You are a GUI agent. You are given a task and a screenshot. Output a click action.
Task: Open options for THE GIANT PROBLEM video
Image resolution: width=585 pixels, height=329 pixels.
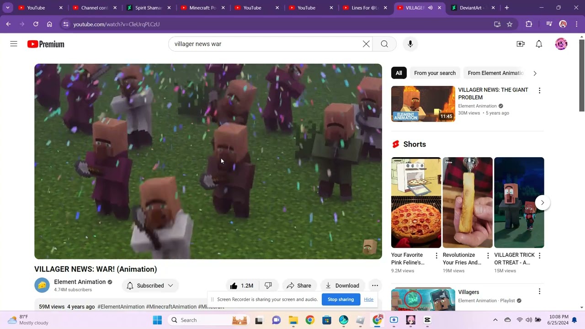[539, 90]
